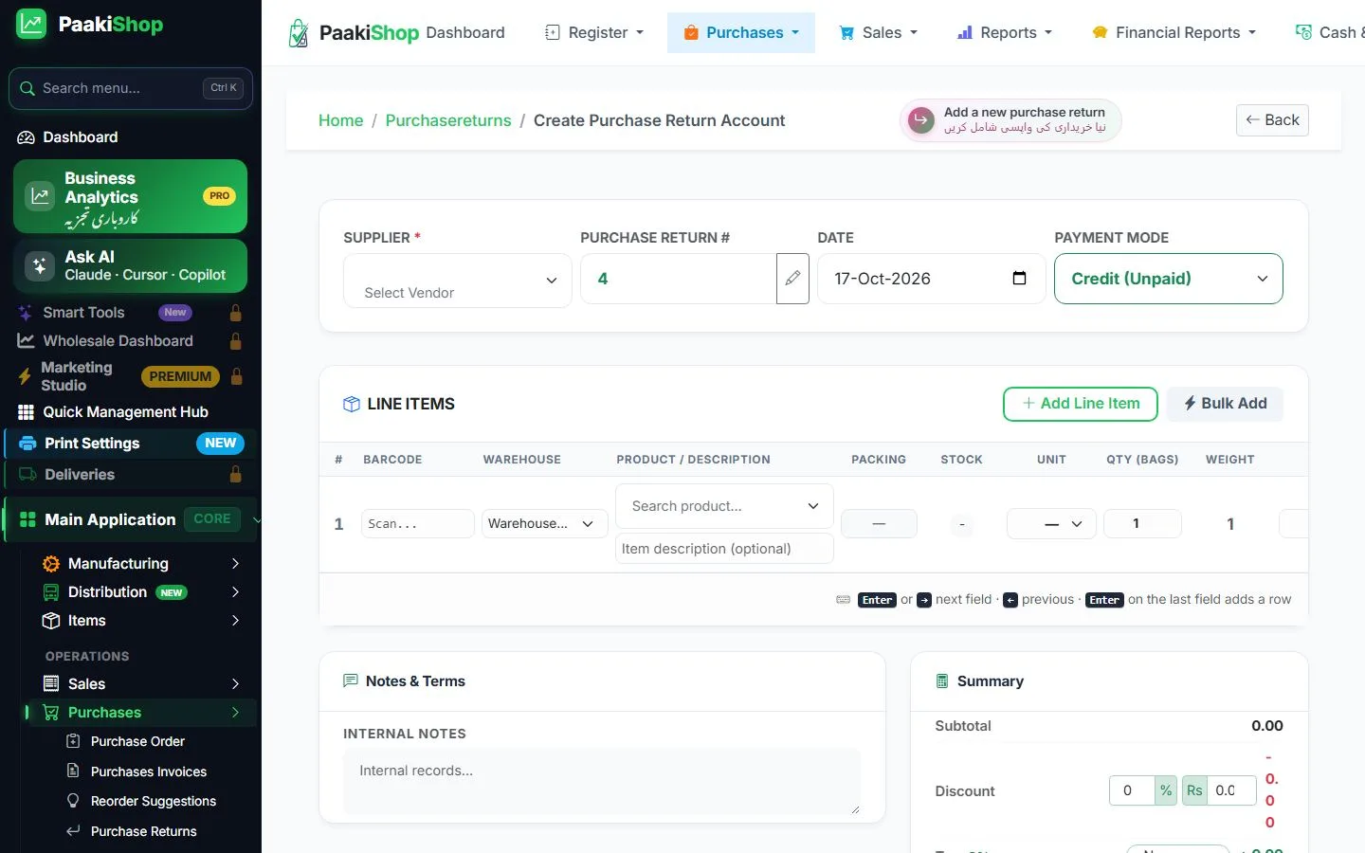This screenshot has height=853, width=1365.
Task: Click the Smart Tools lock icon
Action: click(235, 313)
